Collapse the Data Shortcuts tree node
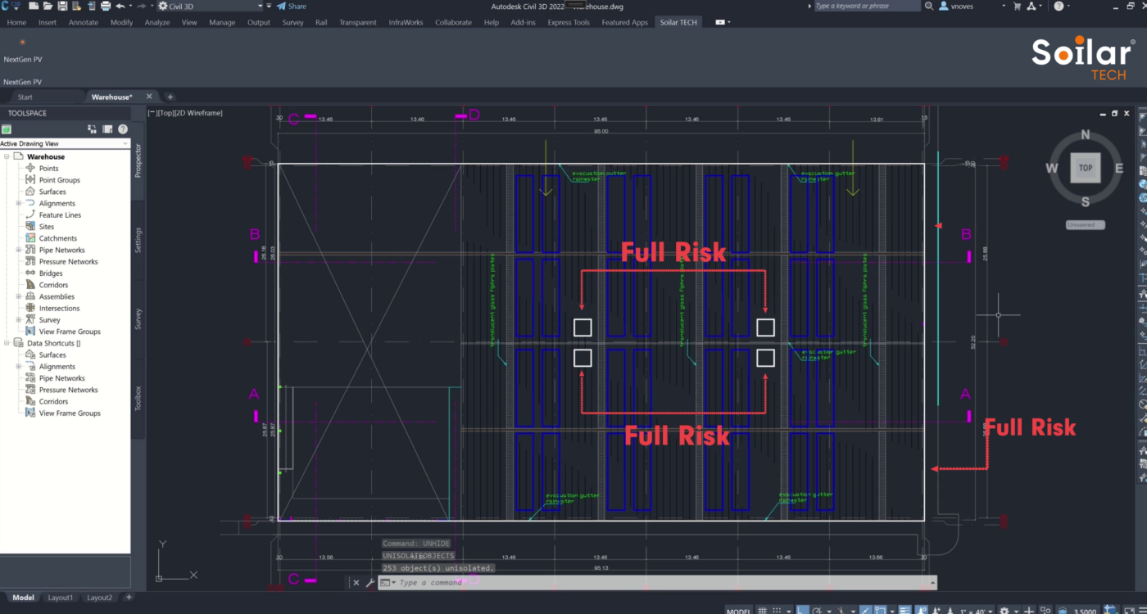1147x614 pixels. [7, 343]
